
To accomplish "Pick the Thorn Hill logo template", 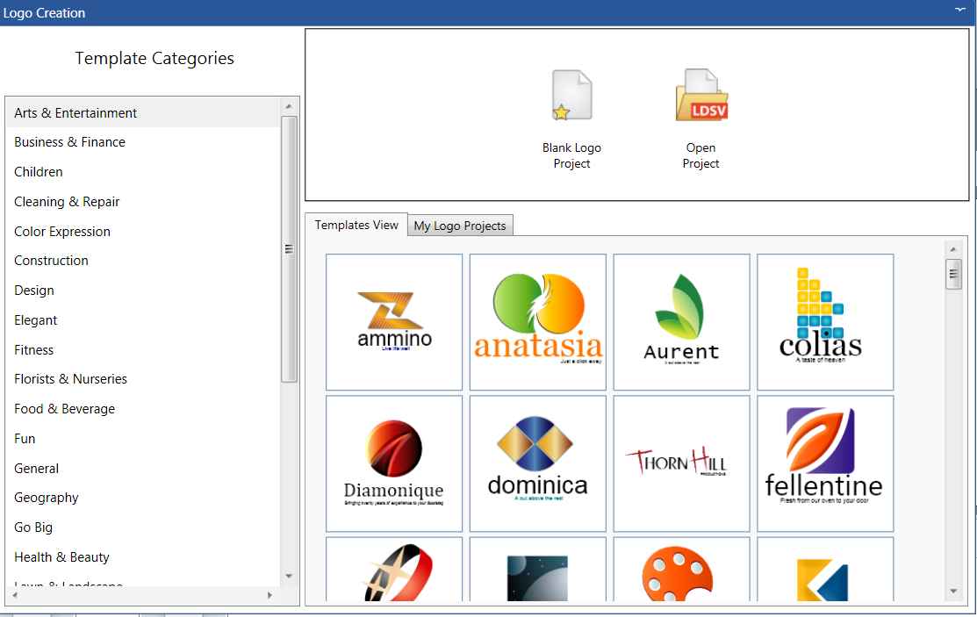I will tap(681, 463).
